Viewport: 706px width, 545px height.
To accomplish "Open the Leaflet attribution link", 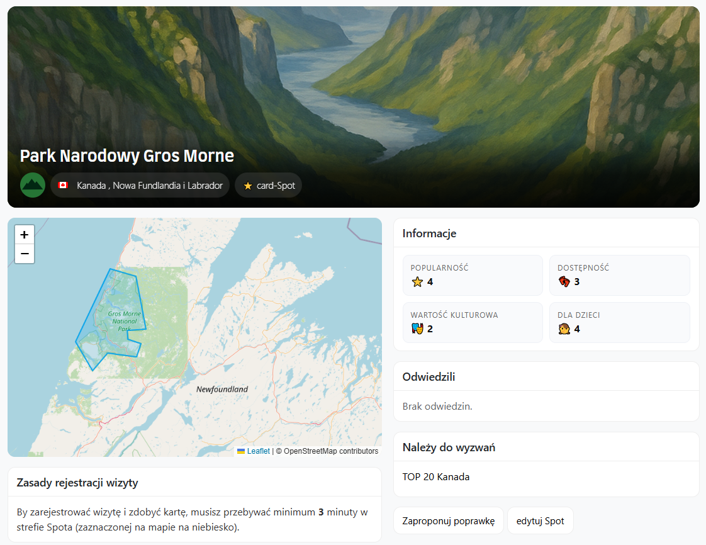I will tap(258, 451).
